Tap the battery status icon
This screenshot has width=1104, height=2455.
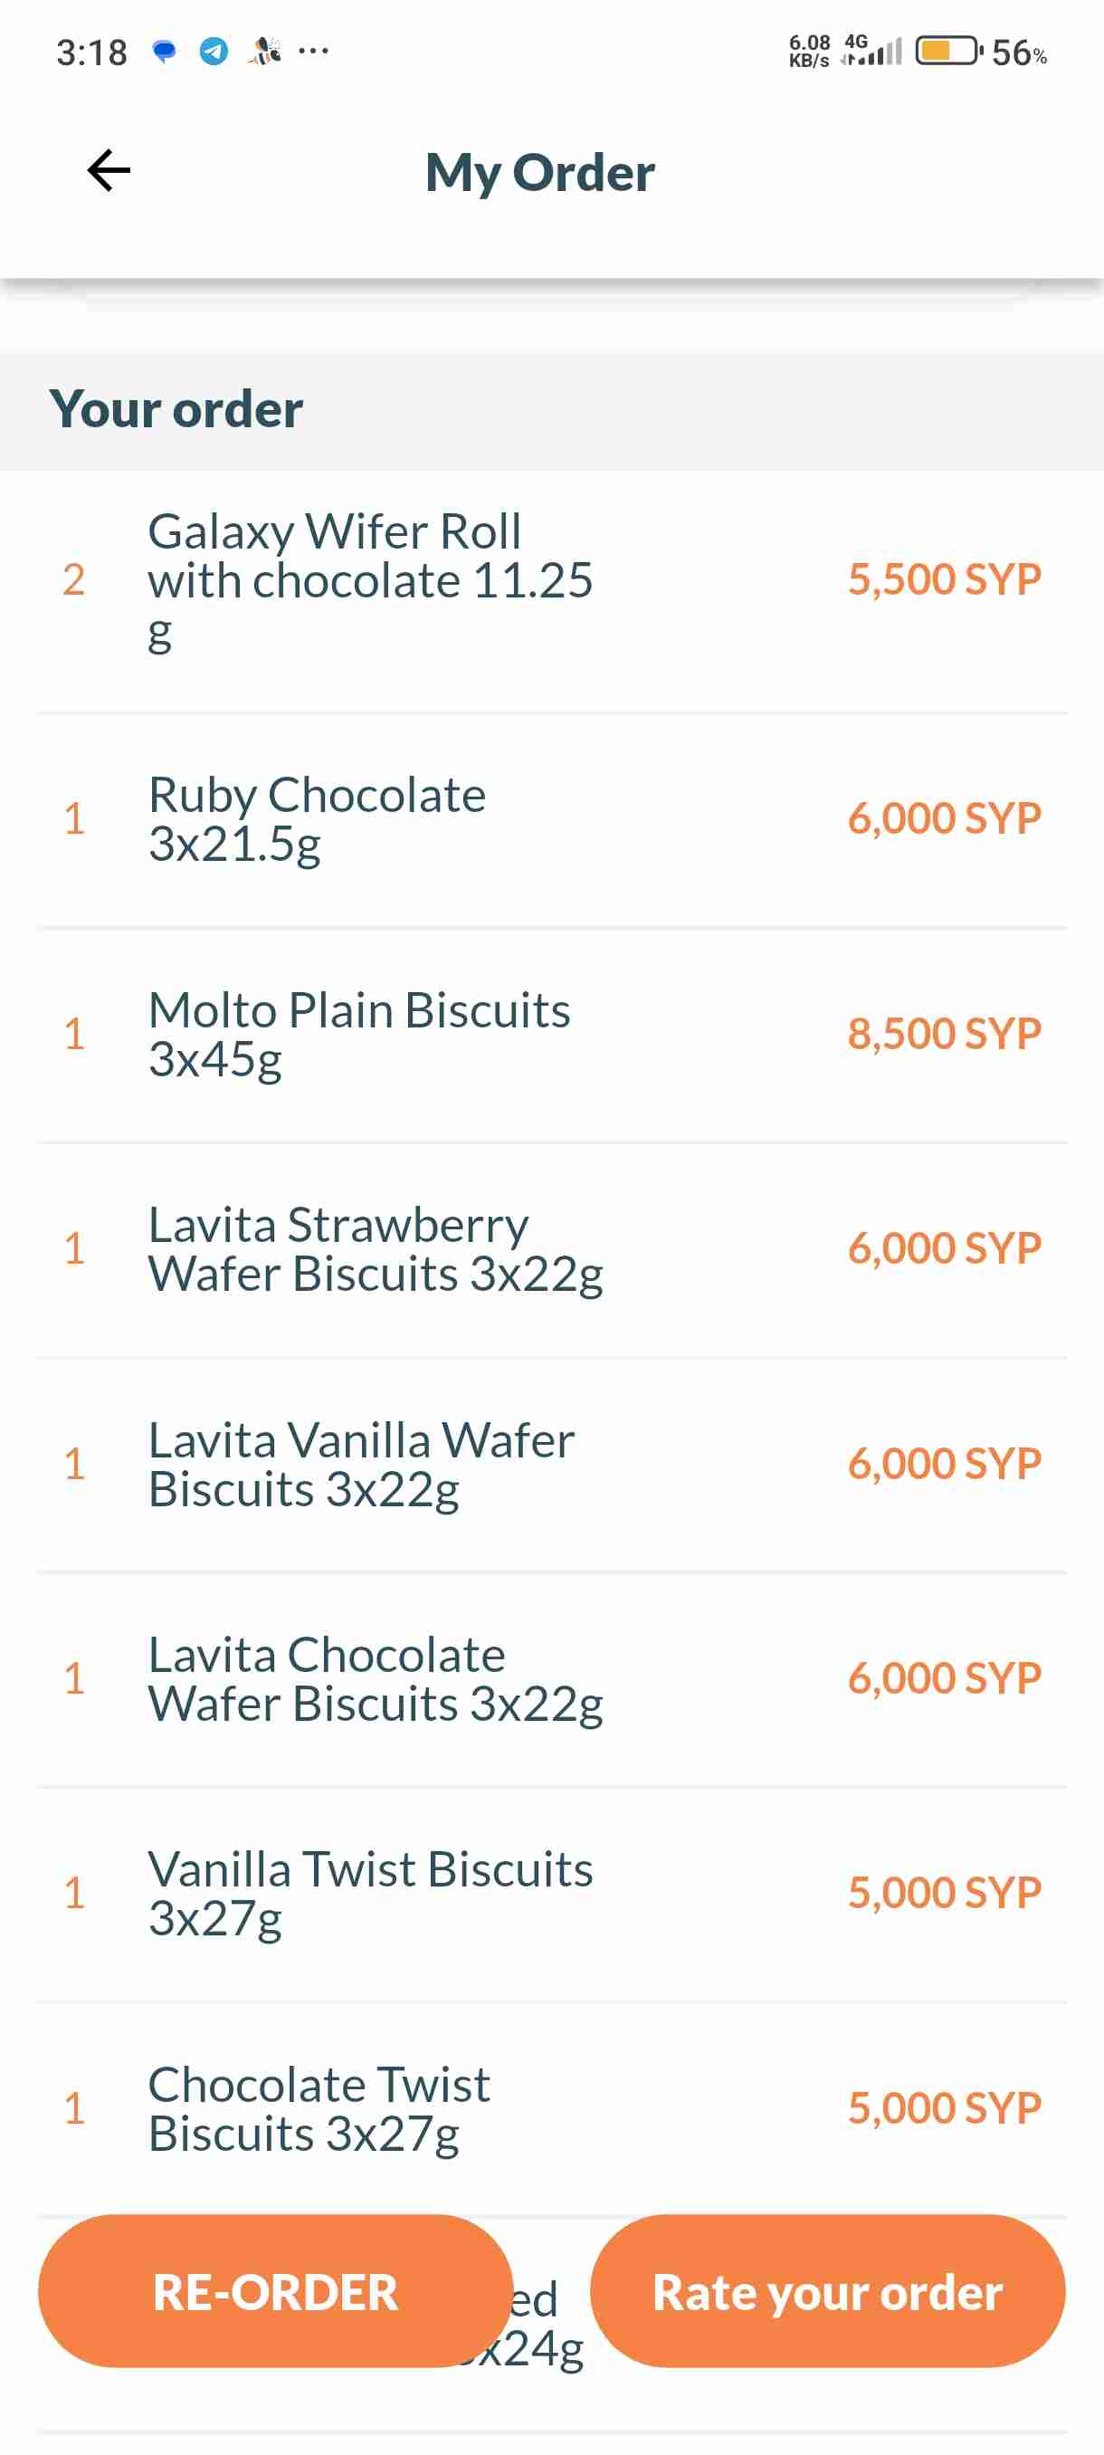(947, 52)
